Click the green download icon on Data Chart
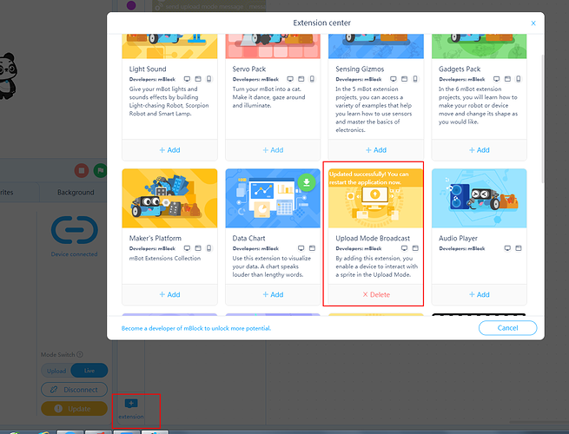569x434 pixels. [x=307, y=182]
